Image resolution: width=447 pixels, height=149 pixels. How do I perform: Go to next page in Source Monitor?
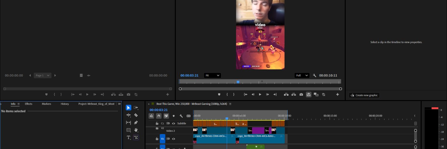point(55,75)
